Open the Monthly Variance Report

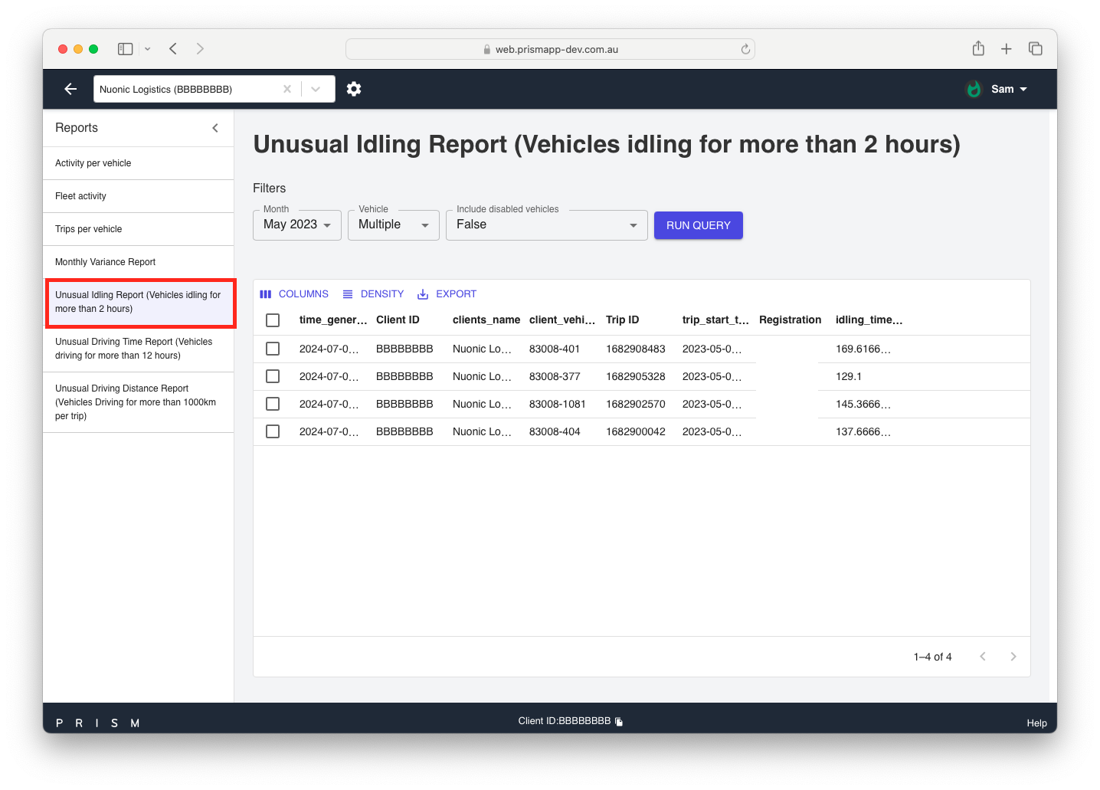pyautogui.click(x=106, y=262)
